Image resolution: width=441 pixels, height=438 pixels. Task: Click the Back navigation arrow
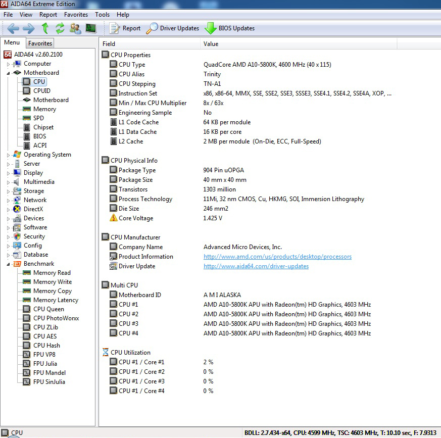pos(13,28)
